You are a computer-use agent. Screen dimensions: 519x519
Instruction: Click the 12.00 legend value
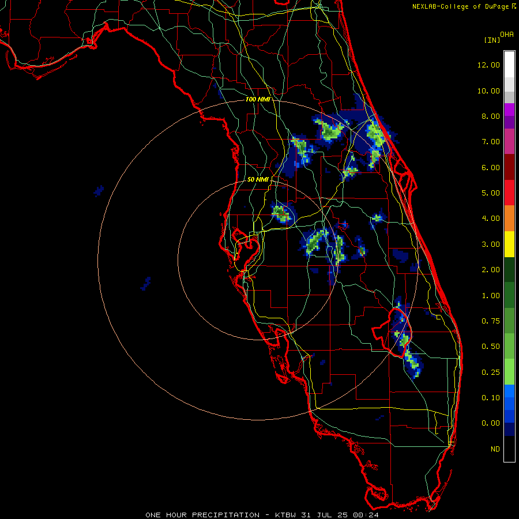tap(488, 65)
